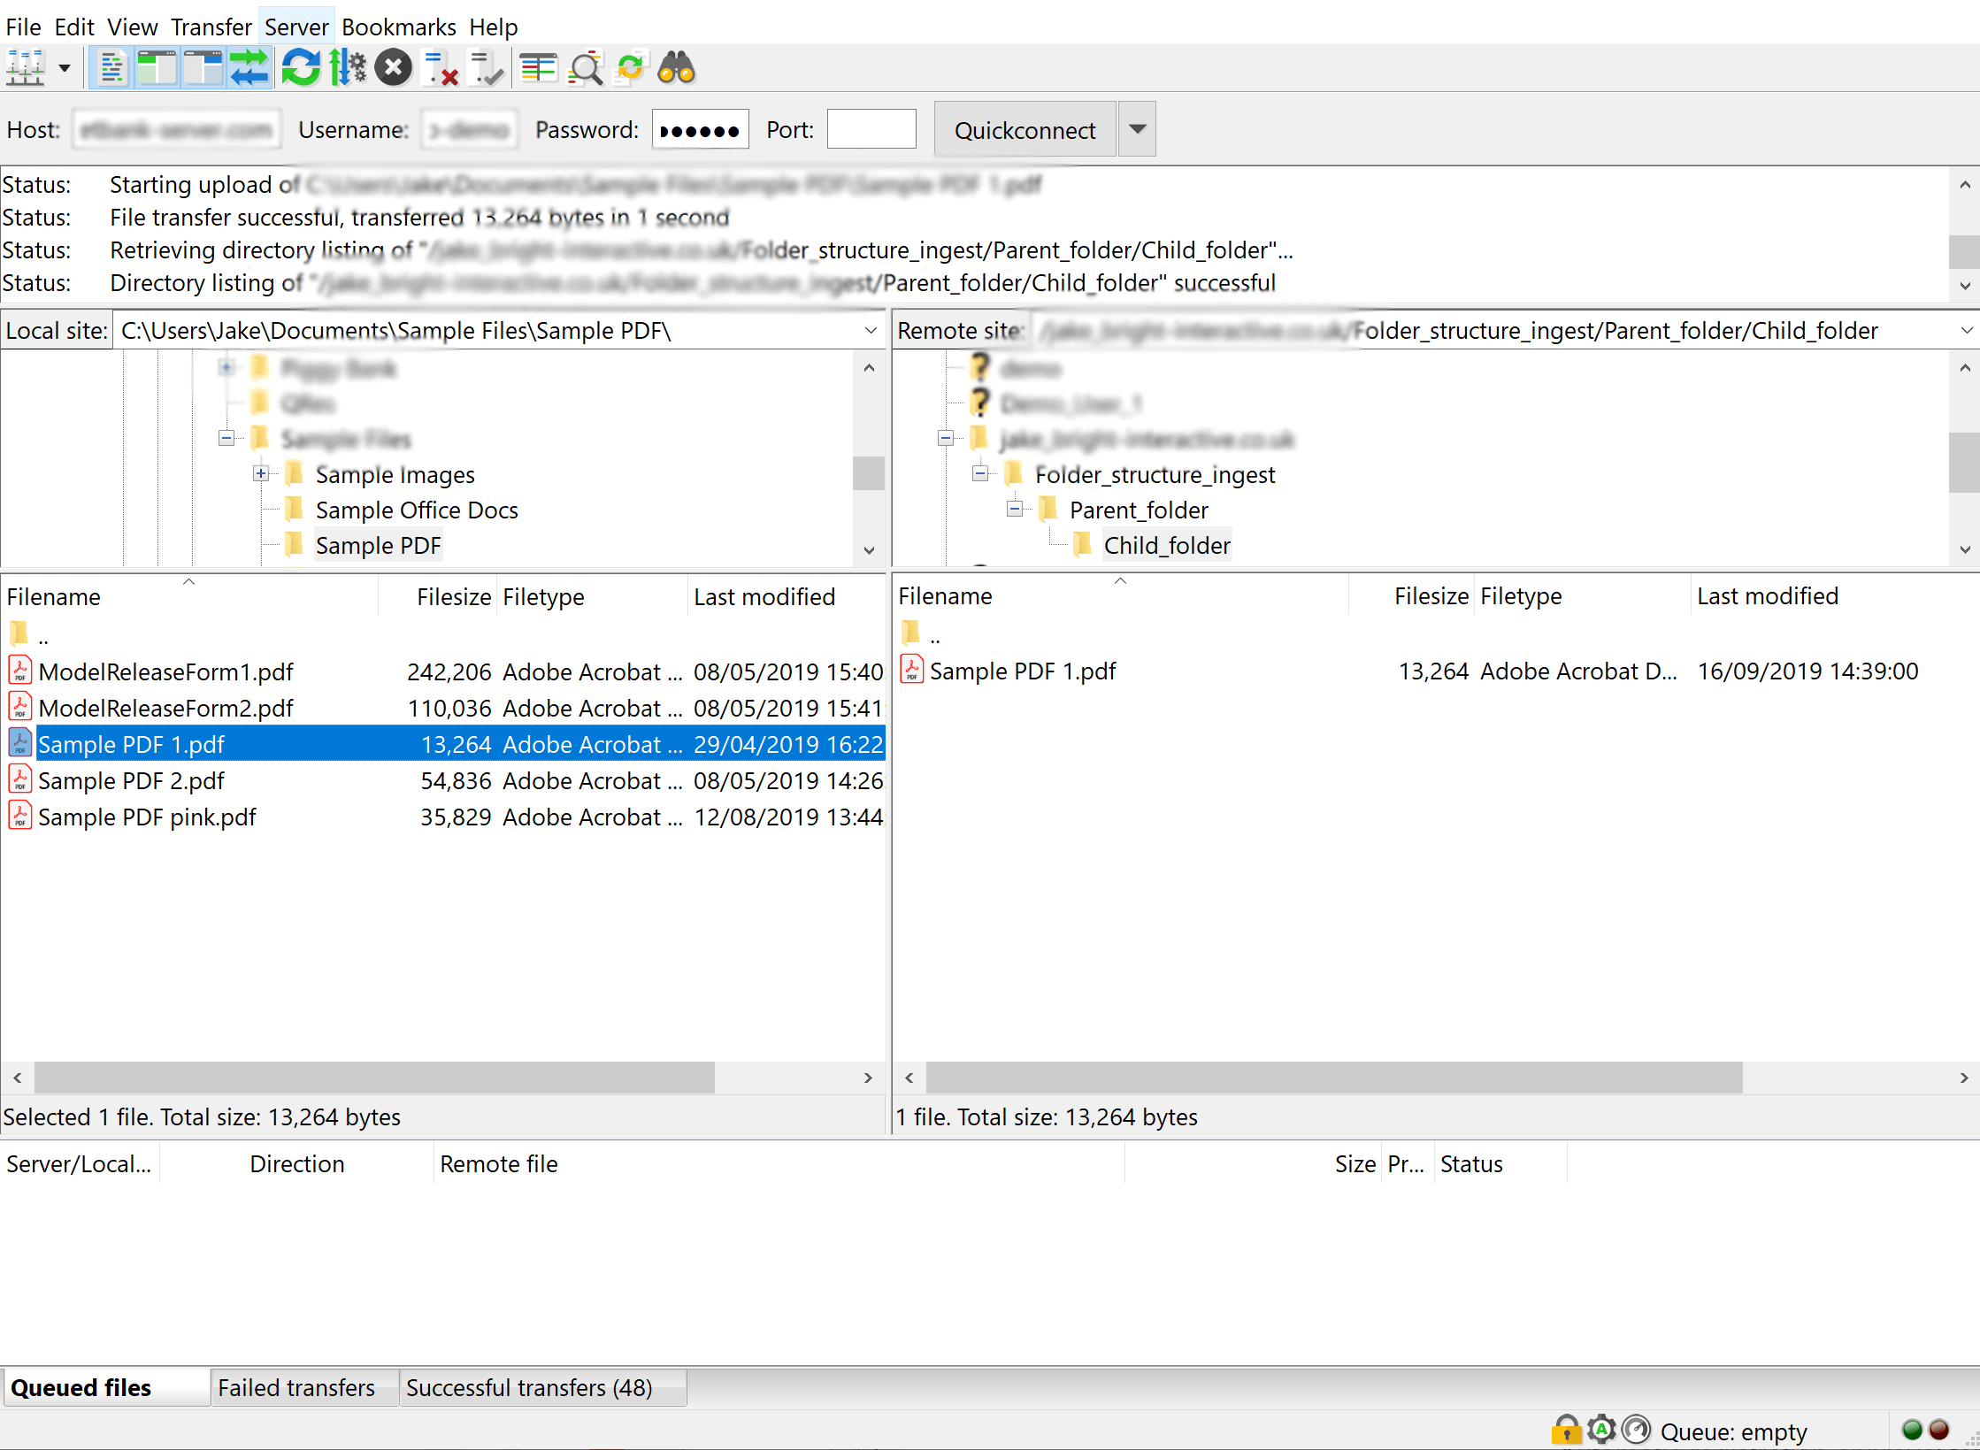This screenshot has height=1450, width=1980.
Task: Toggle message log display
Action: tap(111, 68)
